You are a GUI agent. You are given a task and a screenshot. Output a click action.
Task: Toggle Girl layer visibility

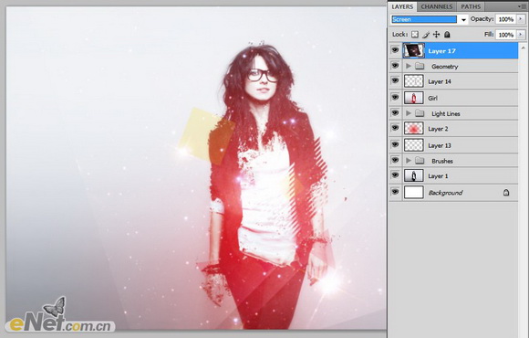click(x=395, y=97)
